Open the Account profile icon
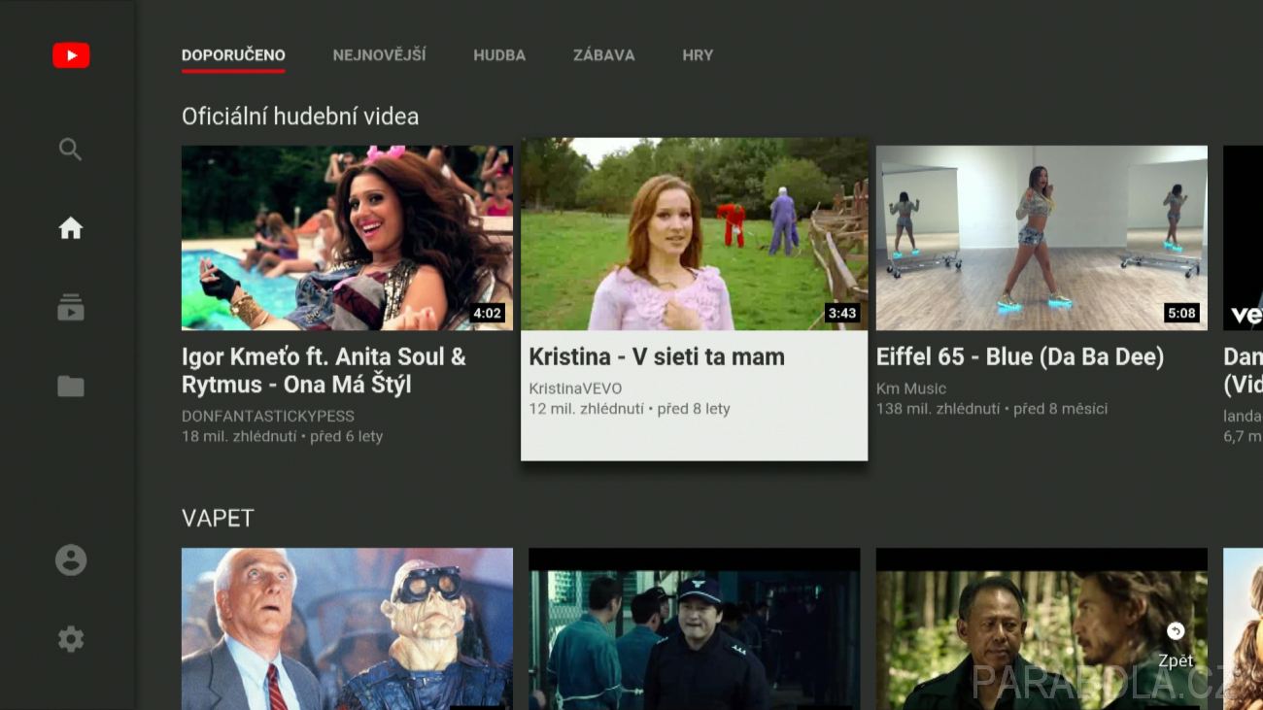The image size is (1263, 710). tap(70, 560)
